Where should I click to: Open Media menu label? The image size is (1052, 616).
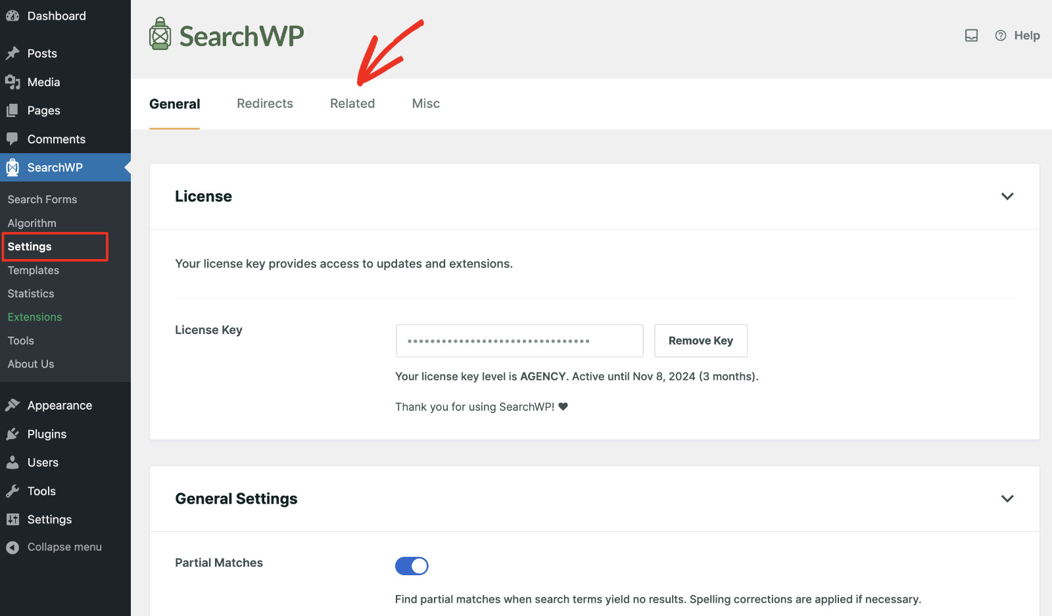click(x=44, y=82)
